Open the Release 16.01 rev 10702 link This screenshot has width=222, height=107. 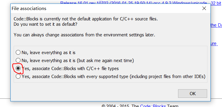(x=135, y=3)
